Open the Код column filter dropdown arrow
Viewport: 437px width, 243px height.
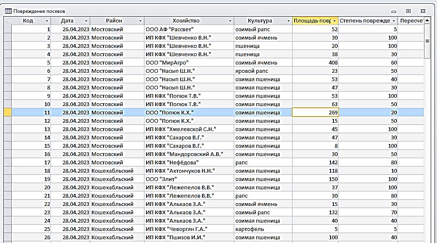47,21
